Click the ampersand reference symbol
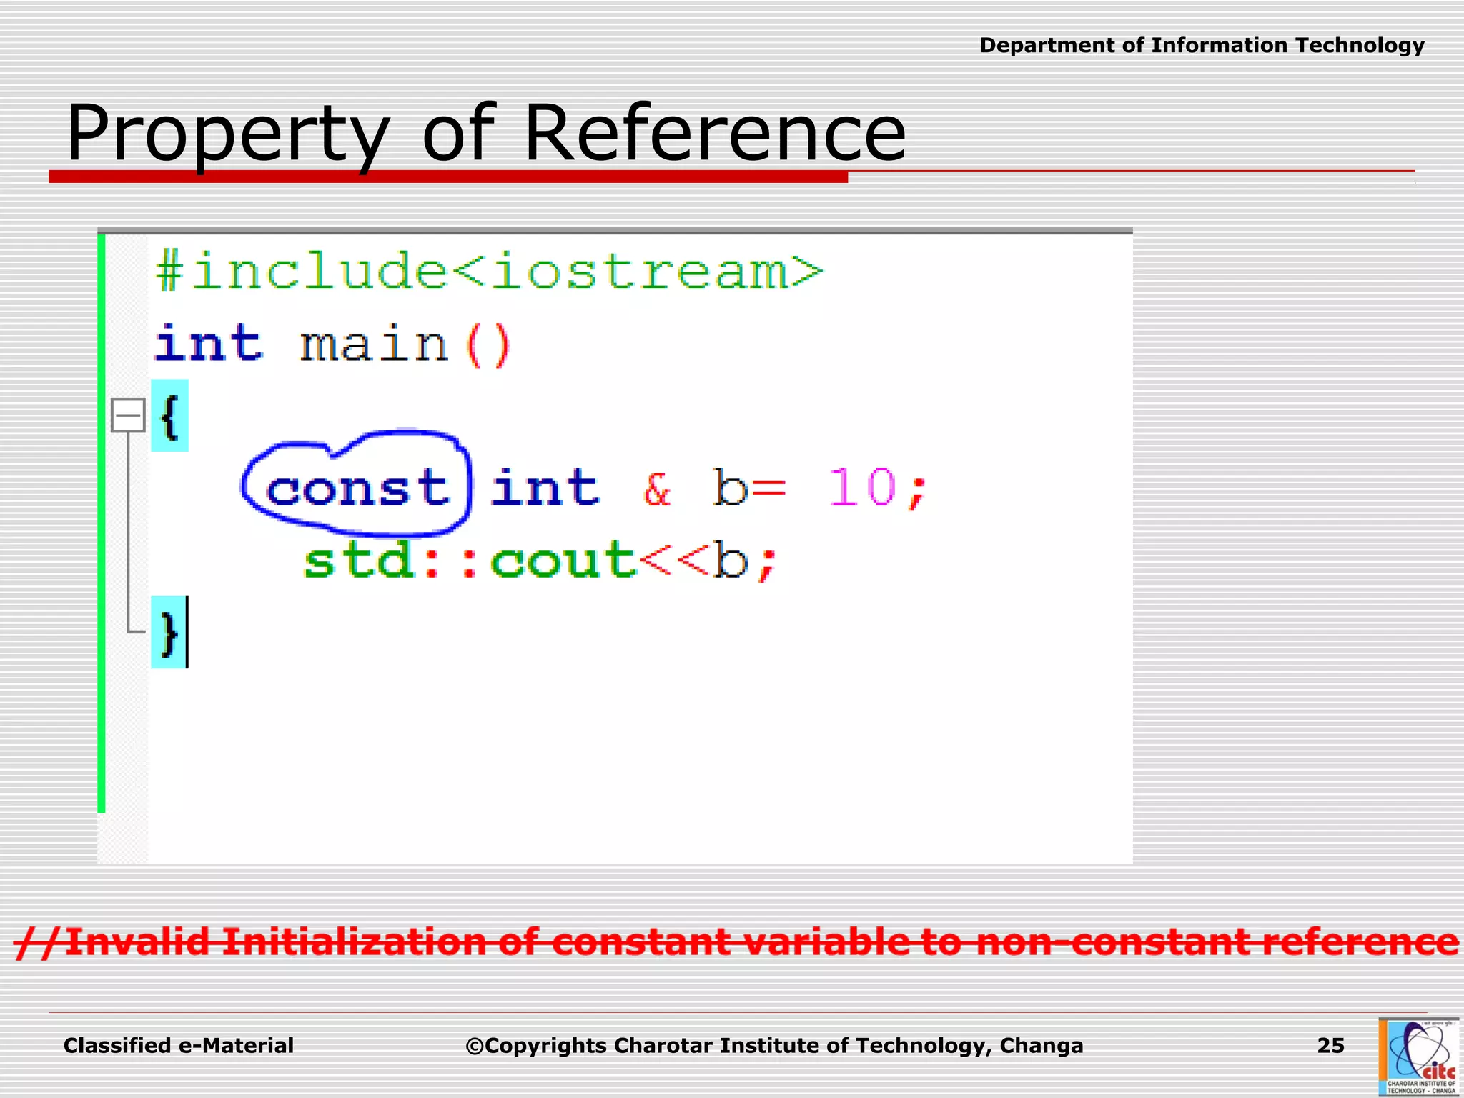The height and width of the screenshot is (1098, 1464). [657, 490]
